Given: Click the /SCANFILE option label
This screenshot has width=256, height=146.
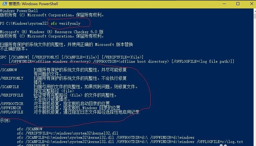Looking at the screenshot, I should pos(9,87).
